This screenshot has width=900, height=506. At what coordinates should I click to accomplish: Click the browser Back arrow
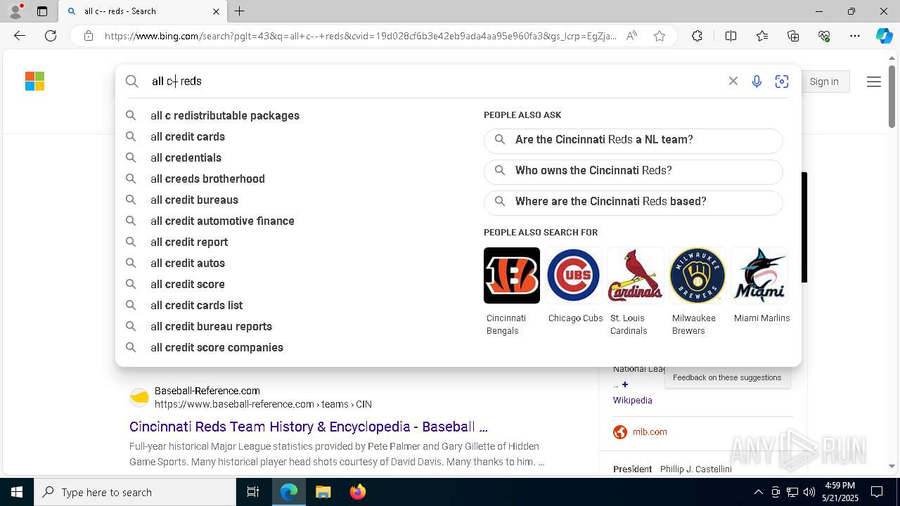pos(20,36)
